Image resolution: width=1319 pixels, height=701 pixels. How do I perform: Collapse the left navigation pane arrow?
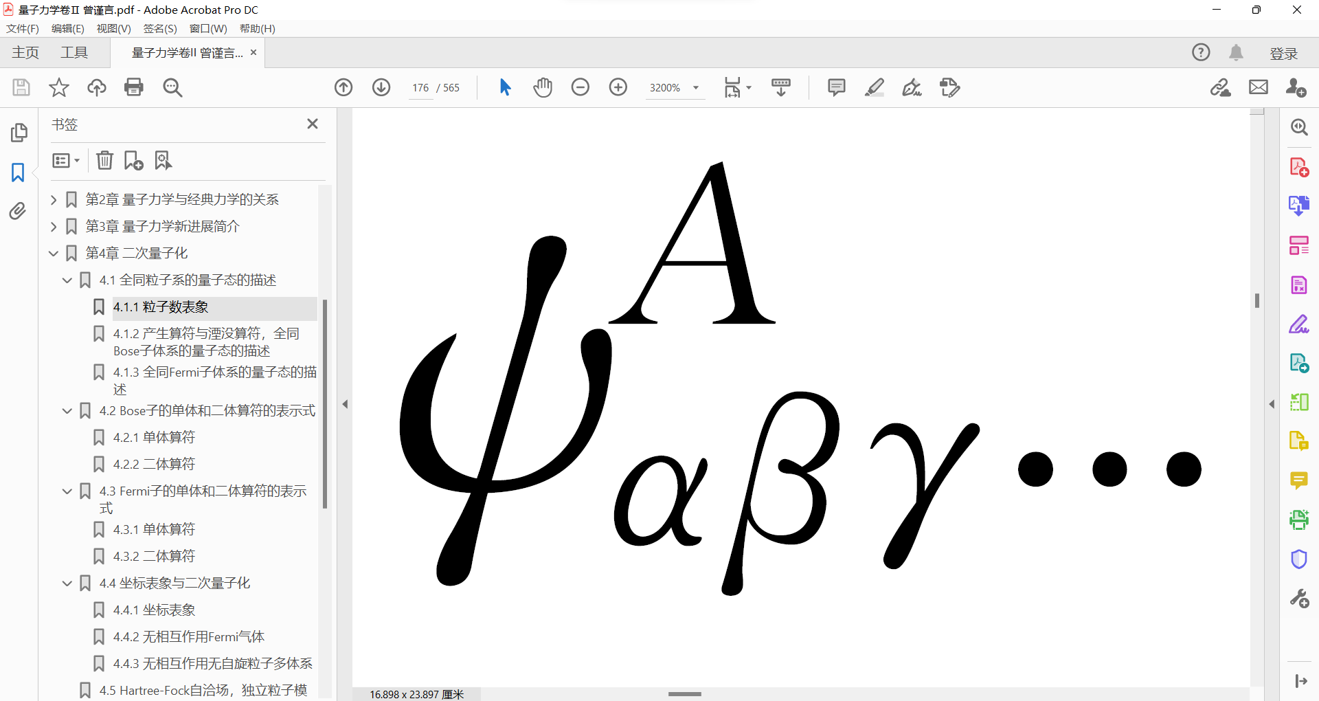click(345, 404)
